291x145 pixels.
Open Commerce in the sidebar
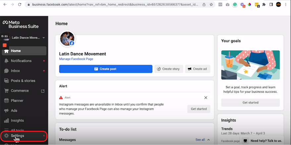pos(24,91)
